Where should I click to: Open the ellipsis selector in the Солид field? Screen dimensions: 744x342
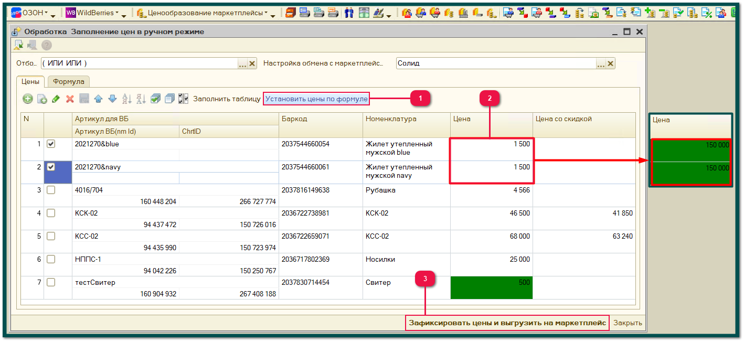(x=601, y=63)
